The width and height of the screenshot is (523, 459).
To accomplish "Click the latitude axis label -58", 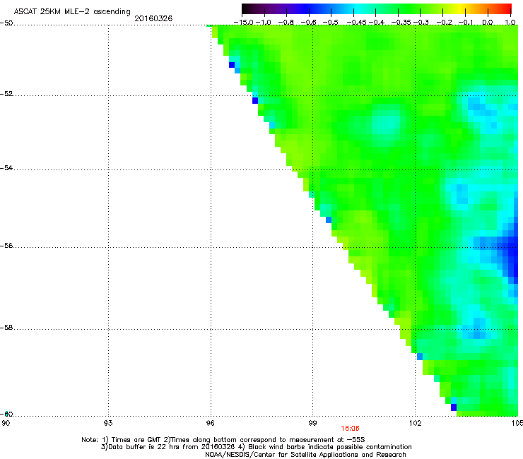I will 6,328.
